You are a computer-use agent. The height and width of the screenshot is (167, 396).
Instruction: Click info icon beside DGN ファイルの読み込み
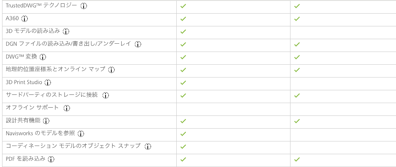pos(138,45)
